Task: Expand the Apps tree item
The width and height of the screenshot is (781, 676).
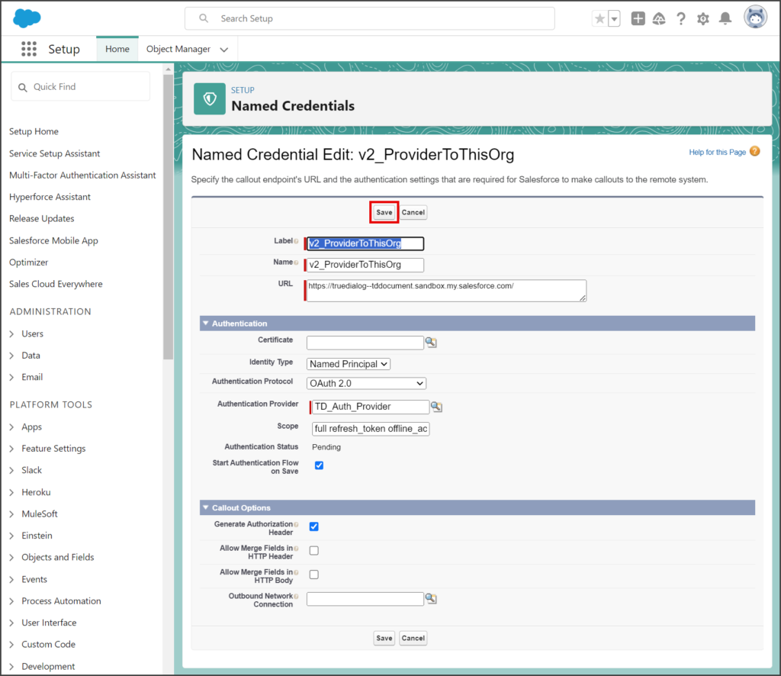Action: (x=11, y=427)
